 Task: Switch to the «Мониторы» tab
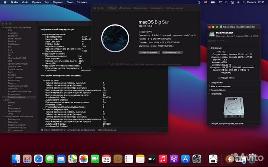(125, 8)
